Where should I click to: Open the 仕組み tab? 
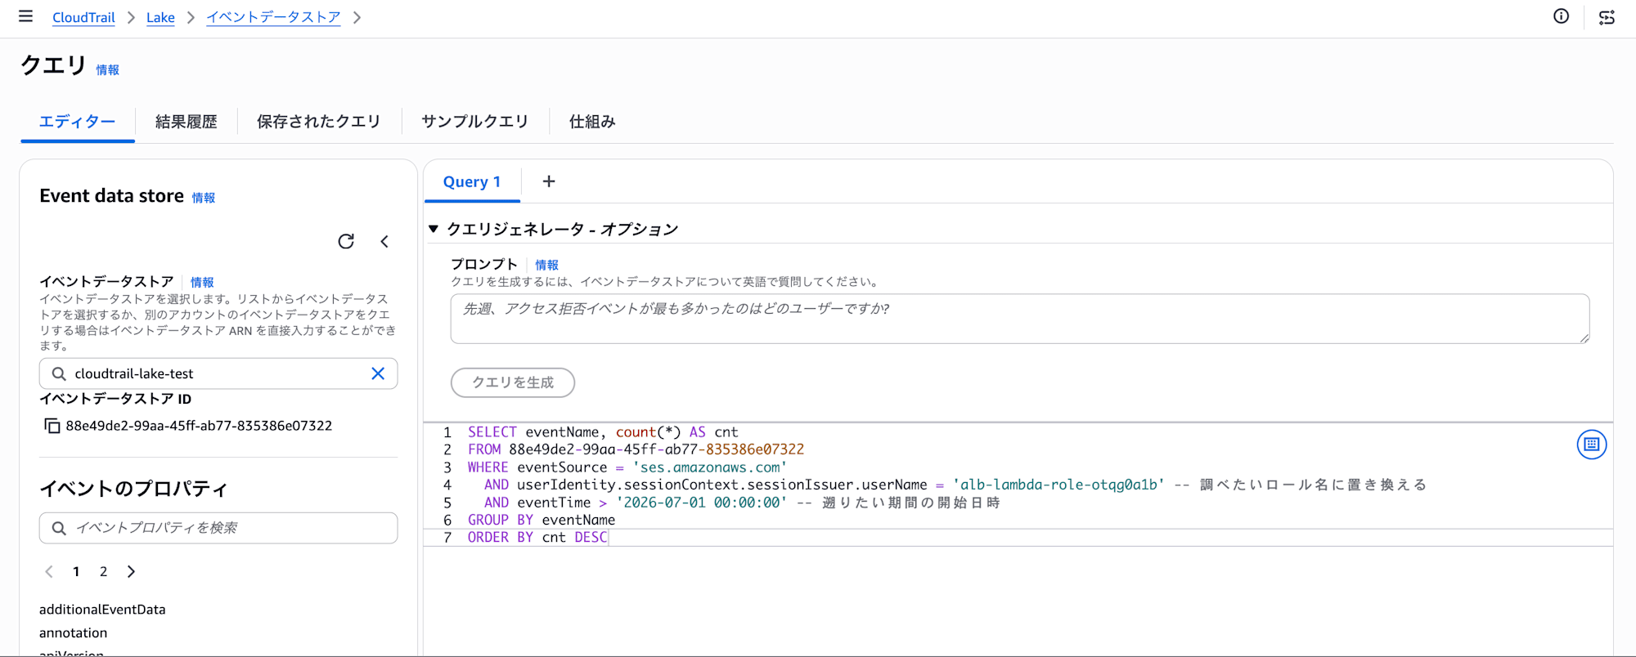click(592, 122)
